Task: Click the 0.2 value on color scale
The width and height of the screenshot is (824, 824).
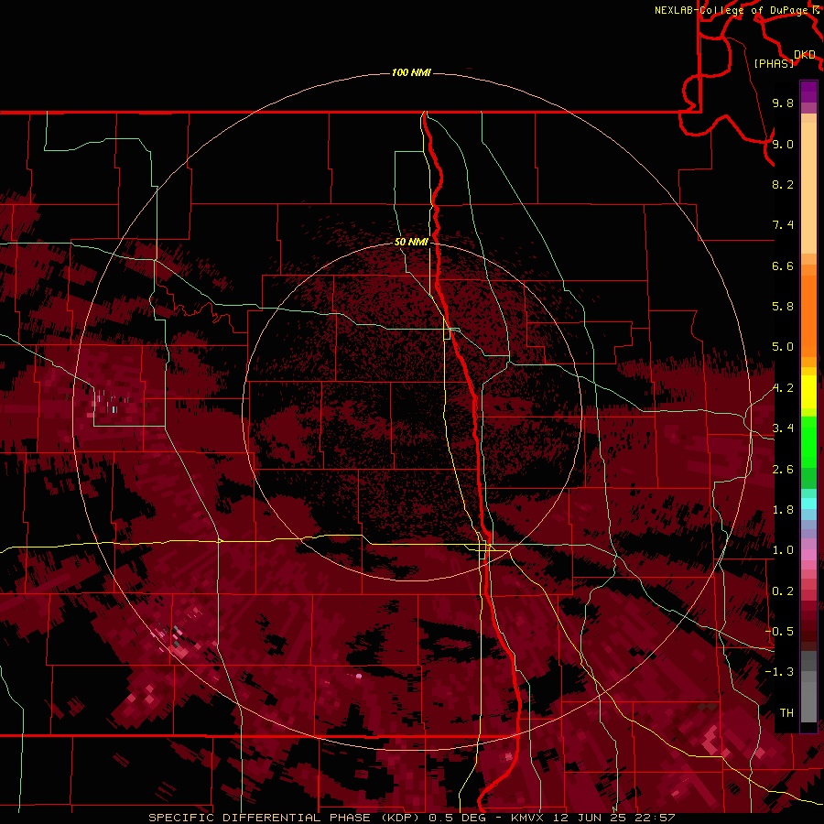Action: (x=783, y=591)
